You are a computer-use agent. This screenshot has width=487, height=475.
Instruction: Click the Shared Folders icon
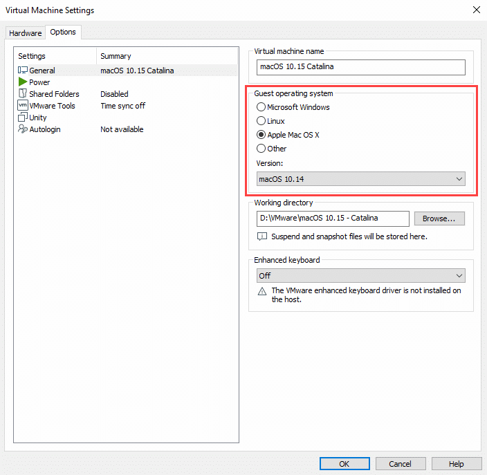[x=23, y=94]
